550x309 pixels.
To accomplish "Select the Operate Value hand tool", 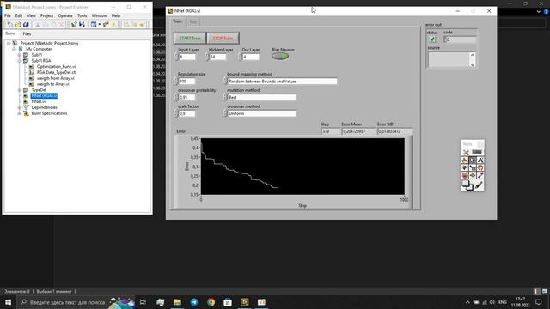I will click(465, 161).
